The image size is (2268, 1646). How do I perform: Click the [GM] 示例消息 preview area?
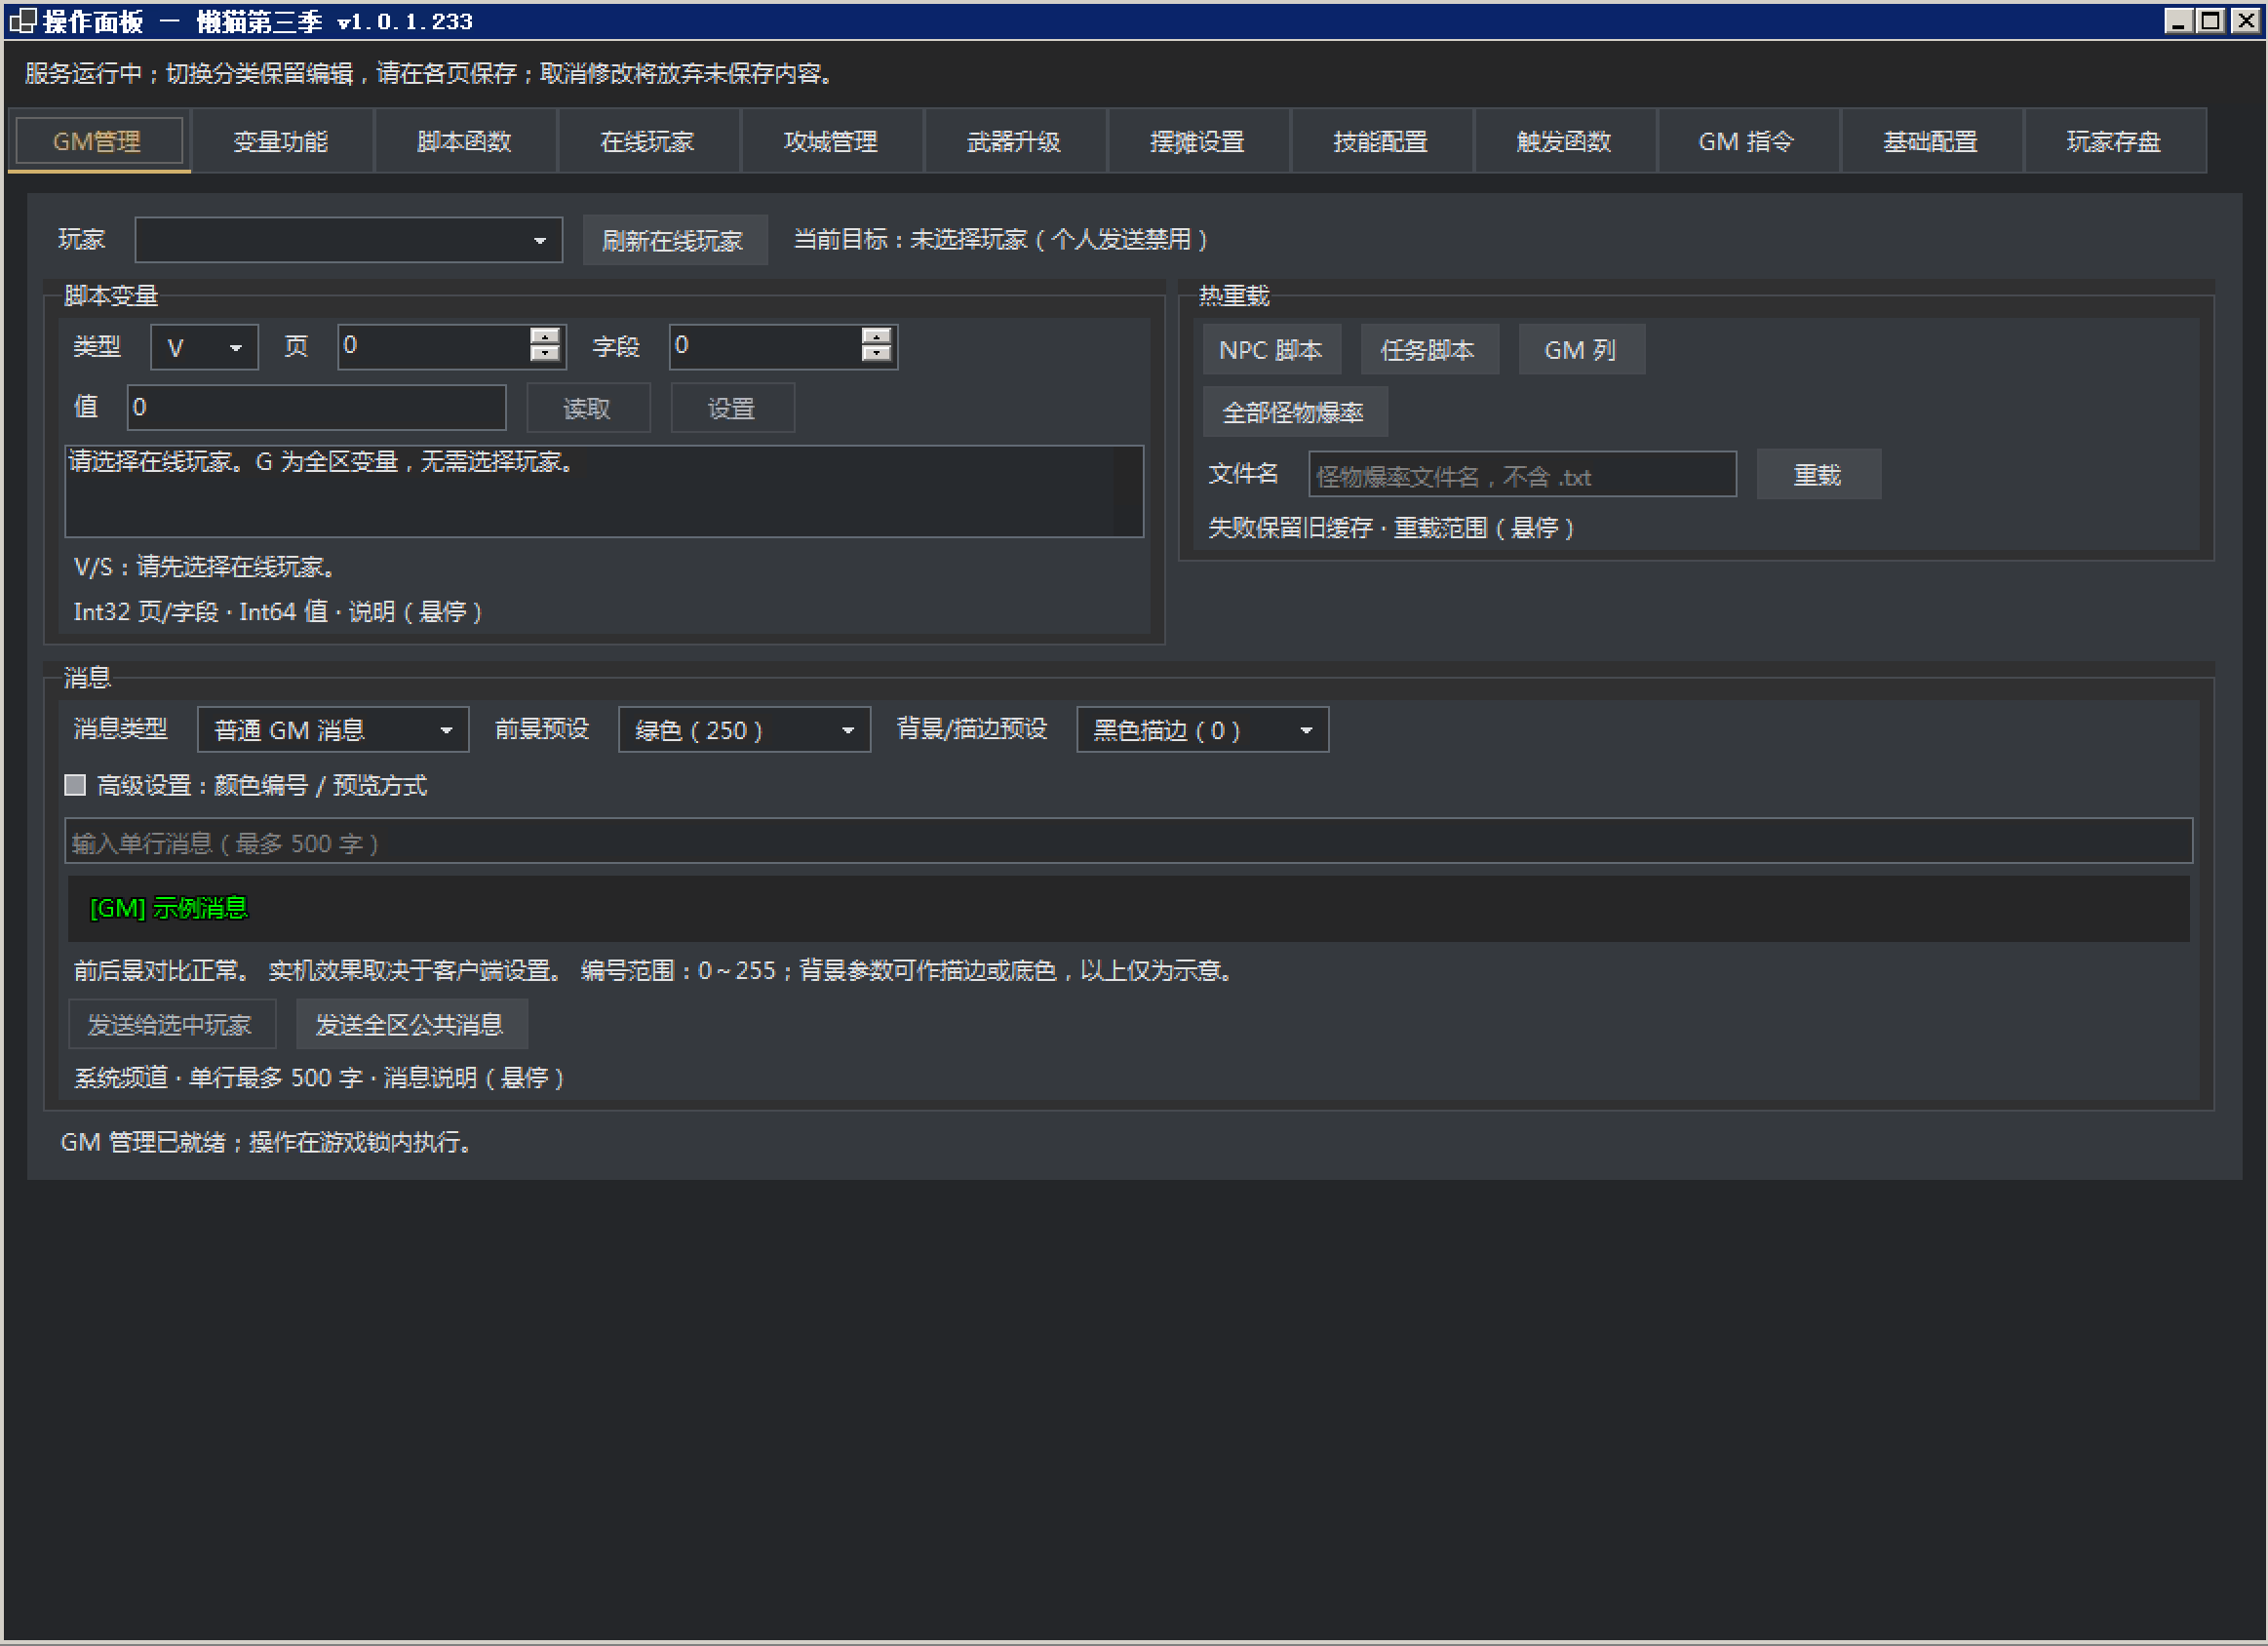click(x=1128, y=908)
